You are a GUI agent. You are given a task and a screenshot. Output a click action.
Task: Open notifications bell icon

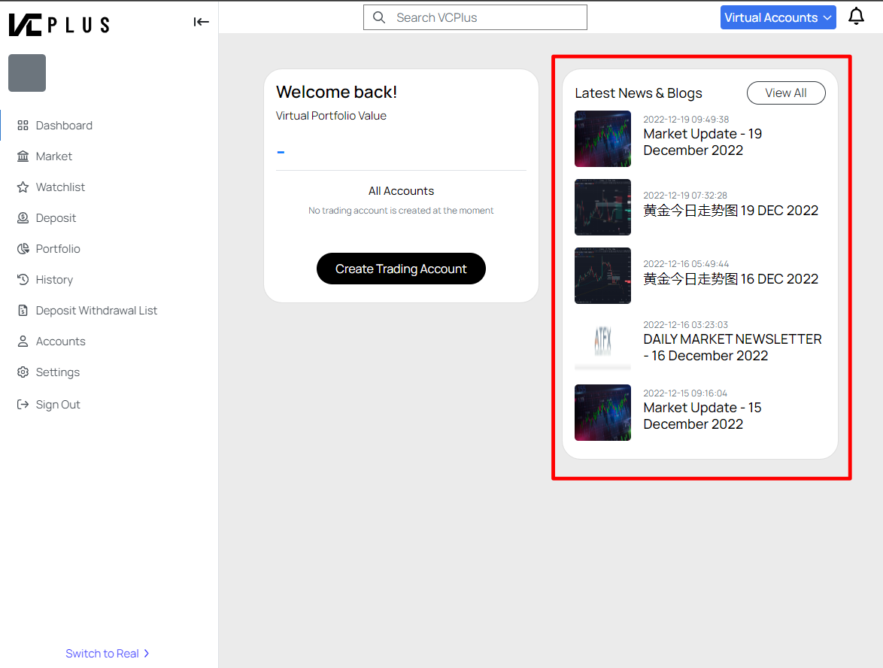pos(856,17)
